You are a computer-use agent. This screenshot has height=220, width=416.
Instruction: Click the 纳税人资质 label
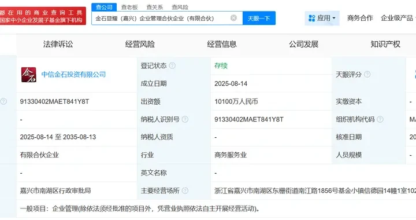157,137
